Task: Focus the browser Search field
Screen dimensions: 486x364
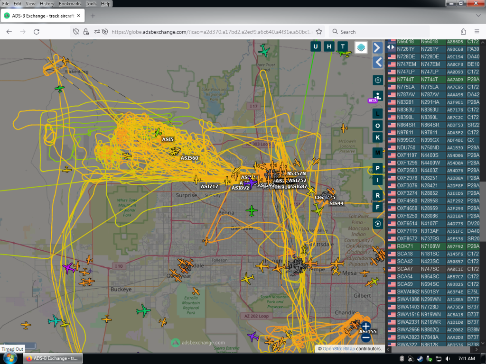Action: click(x=379, y=32)
